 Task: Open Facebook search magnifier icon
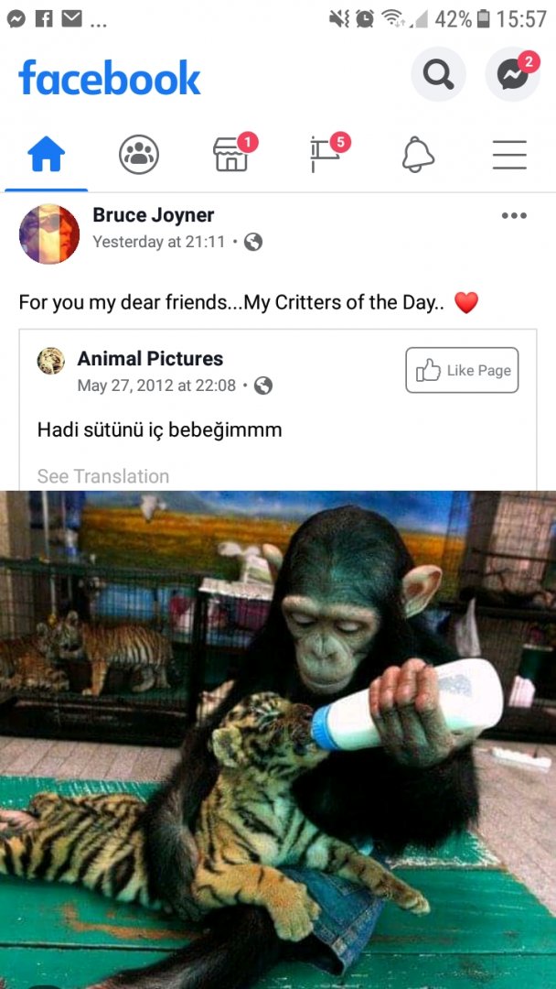click(438, 75)
